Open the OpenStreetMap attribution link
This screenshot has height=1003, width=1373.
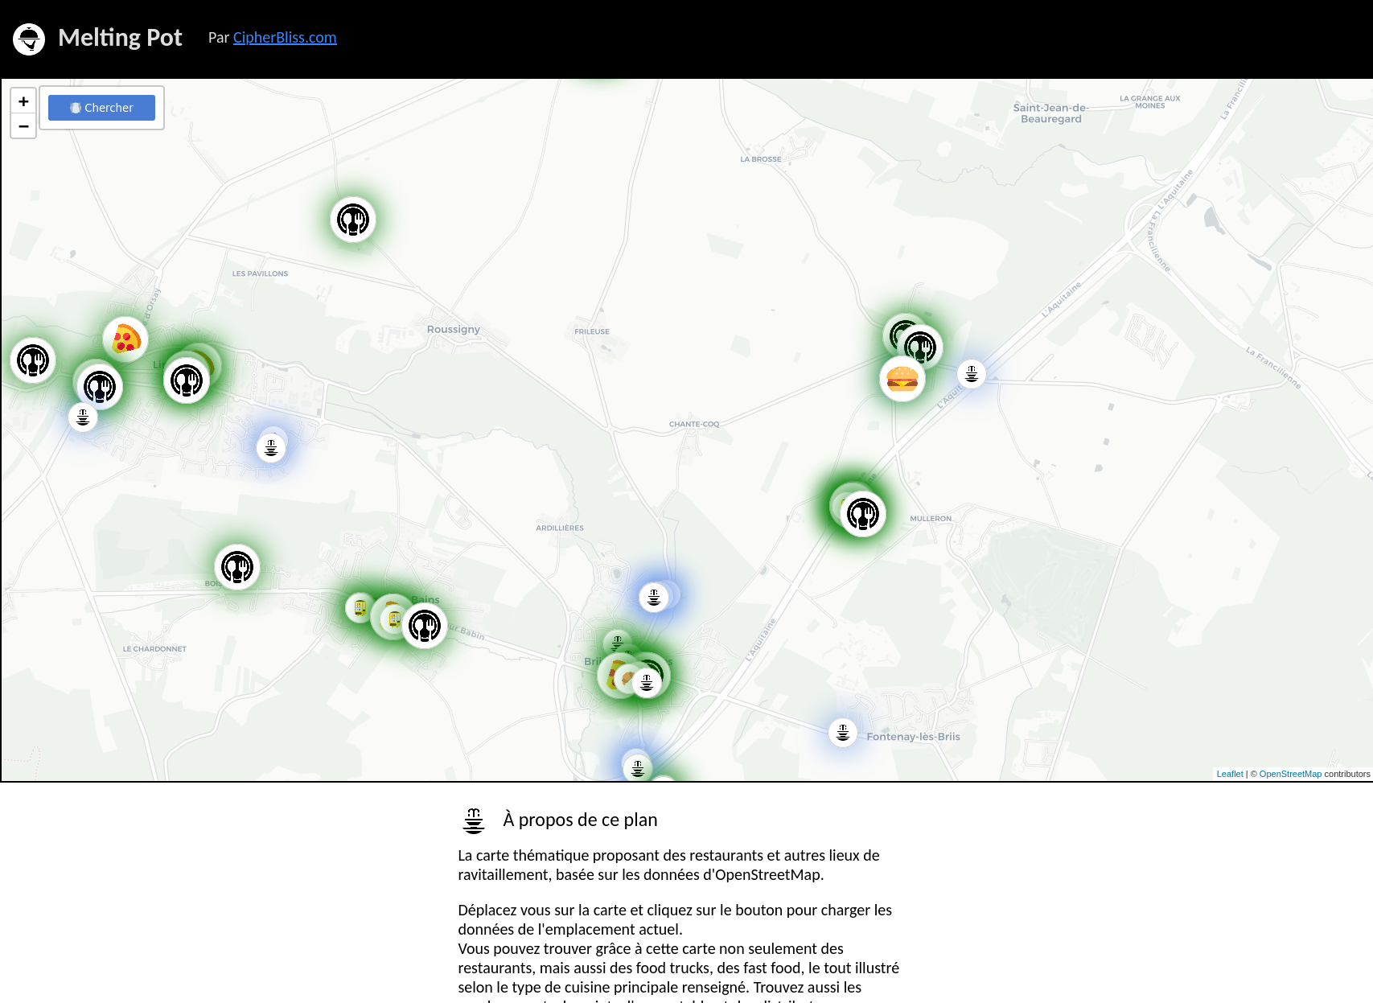tap(1289, 774)
